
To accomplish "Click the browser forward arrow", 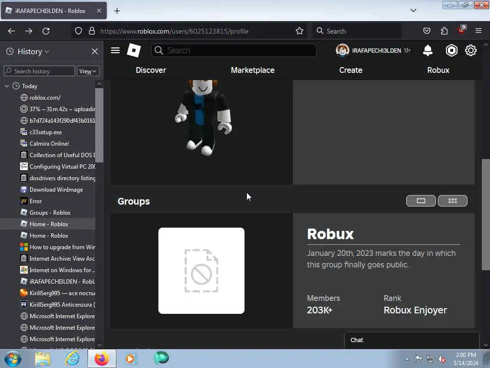I will point(29,31).
